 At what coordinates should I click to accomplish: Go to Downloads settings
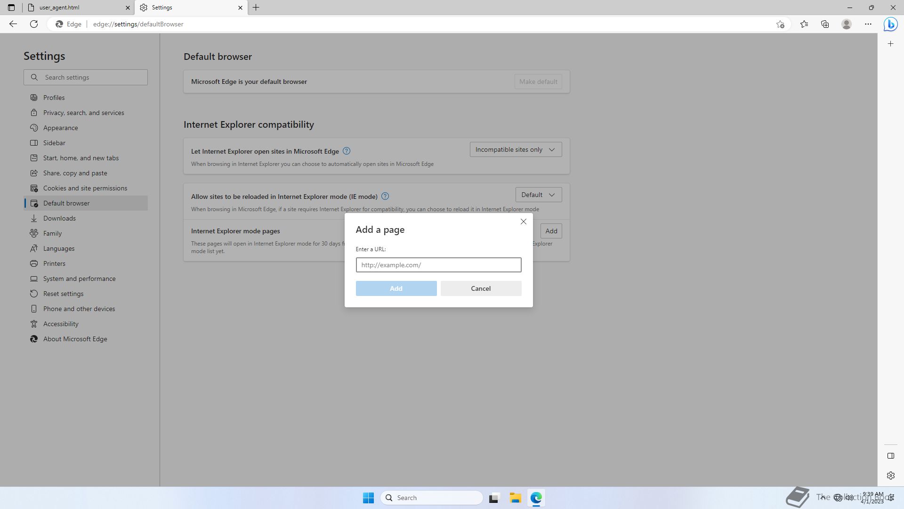click(86, 218)
